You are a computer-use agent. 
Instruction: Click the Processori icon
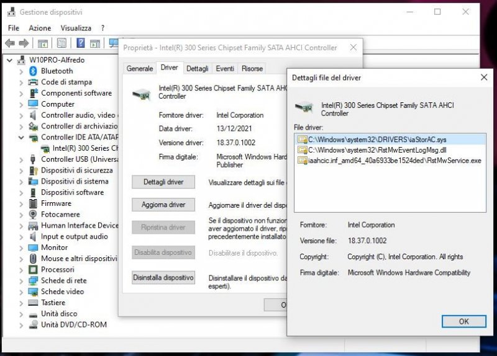click(33, 270)
